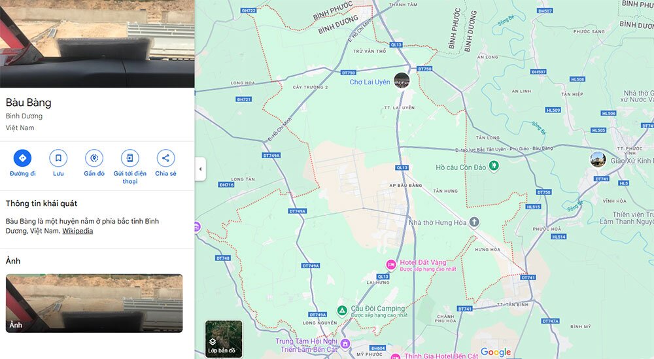
Task: Click the Bàu Bàng place title
Action: [29, 103]
